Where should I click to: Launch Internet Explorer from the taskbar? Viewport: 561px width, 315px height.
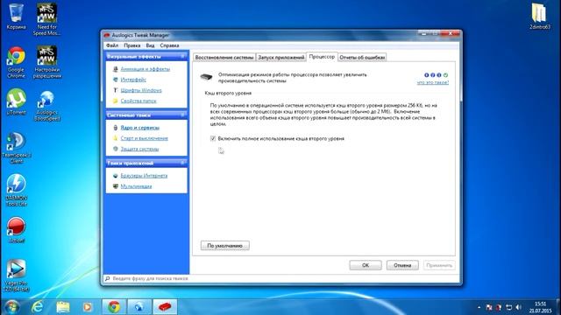pos(37,307)
